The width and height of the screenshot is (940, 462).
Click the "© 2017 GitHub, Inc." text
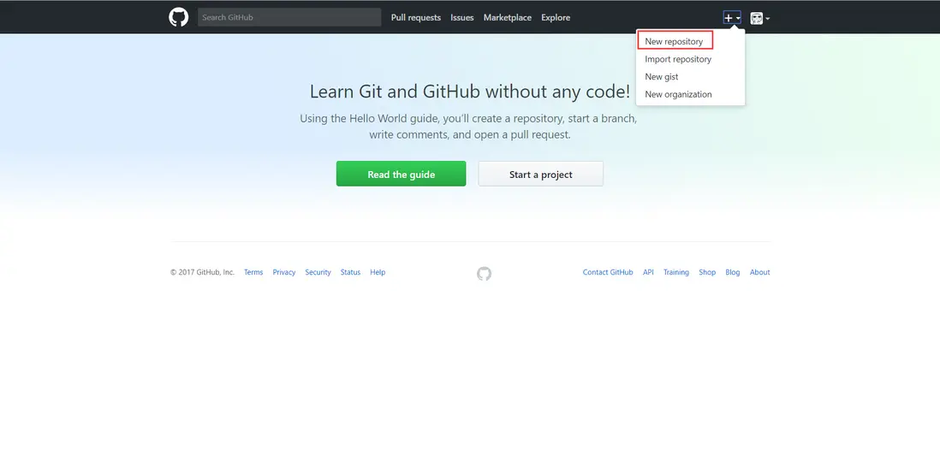tap(202, 272)
